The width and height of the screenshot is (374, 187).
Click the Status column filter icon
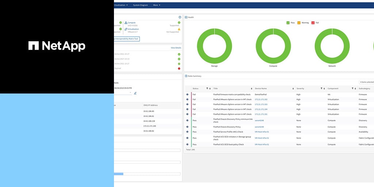click(x=207, y=88)
